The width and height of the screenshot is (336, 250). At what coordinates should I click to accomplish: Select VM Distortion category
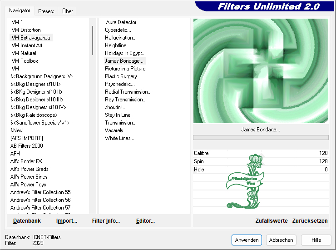pos(26,30)
